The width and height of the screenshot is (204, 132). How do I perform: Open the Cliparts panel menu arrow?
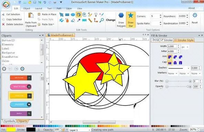(40, 35)
